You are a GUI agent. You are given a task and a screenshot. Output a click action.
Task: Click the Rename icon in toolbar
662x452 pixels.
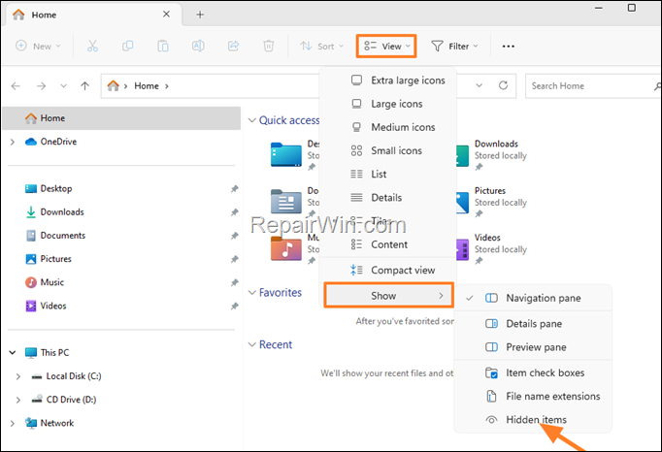point(198,46)
